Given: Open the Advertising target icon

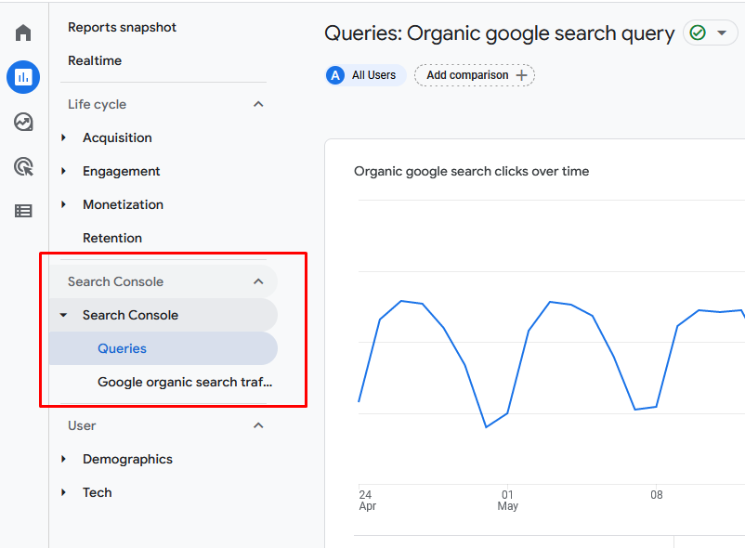Looking at the screenshot, I should 22,166.
